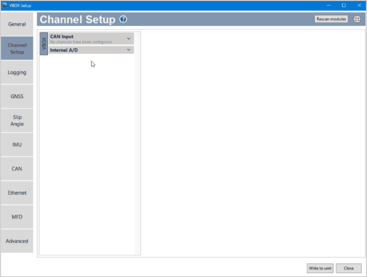Open the Ethernet tab
The width and height of the screenshot is (367, 277).
tap(17, 193)
